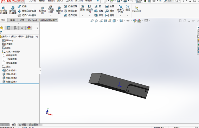This screenshot has width=199, height=128.
Task: Open the 运动算例 1 bottom tab
Action: 34,125
